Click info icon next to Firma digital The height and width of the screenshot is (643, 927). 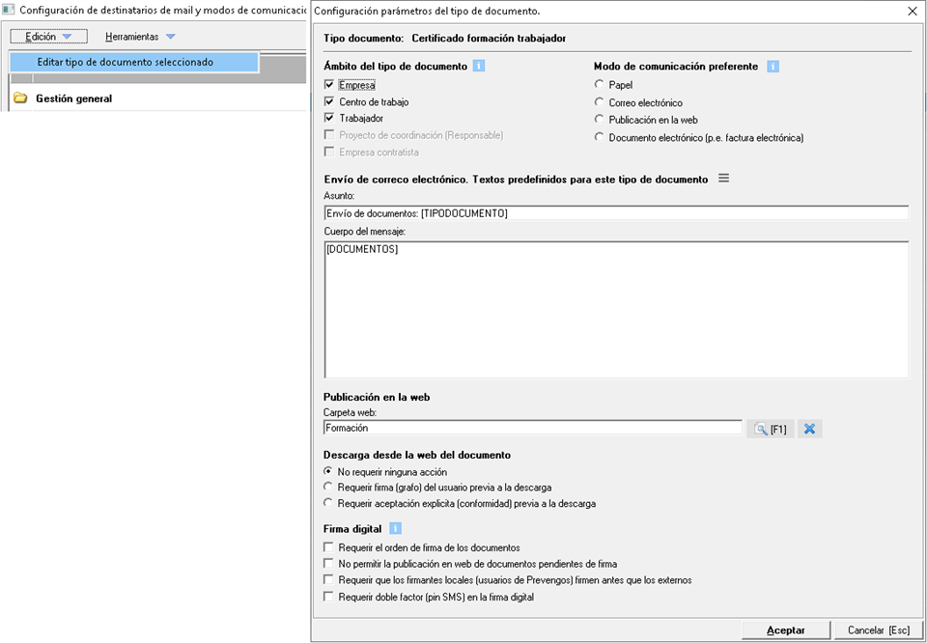[x=394, y=529]
